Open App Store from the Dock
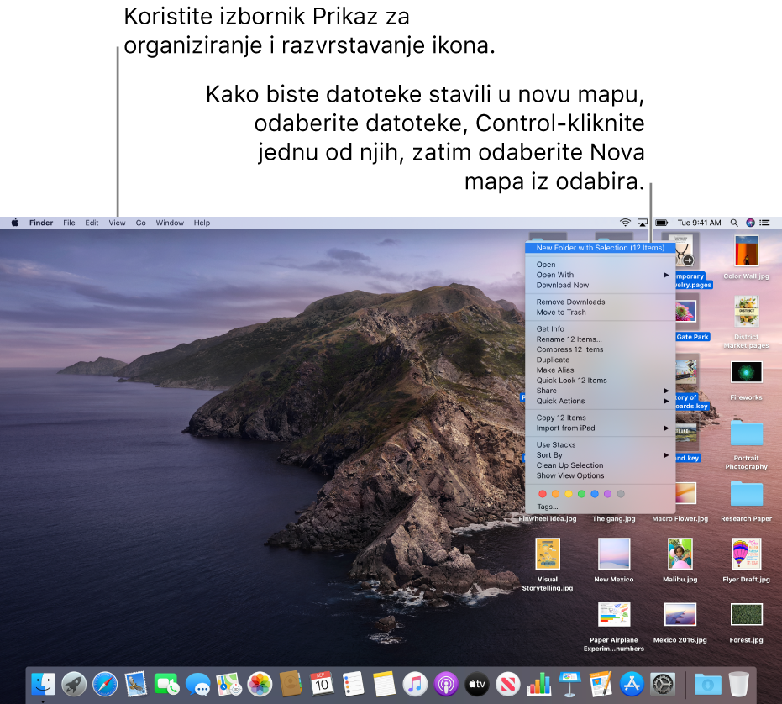The height and width of the screenshot is (704, 782). 632,684
